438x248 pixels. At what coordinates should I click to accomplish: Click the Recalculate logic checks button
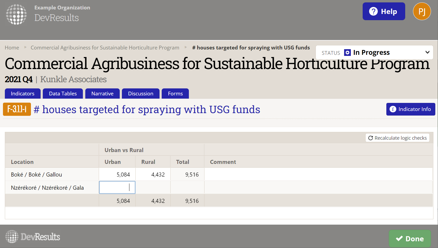click(x=397, y=138)
